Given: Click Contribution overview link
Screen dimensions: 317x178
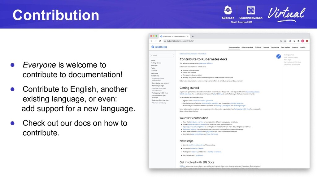Looking at the screenshot, I should pyautogui.click(x=196, y=122).
